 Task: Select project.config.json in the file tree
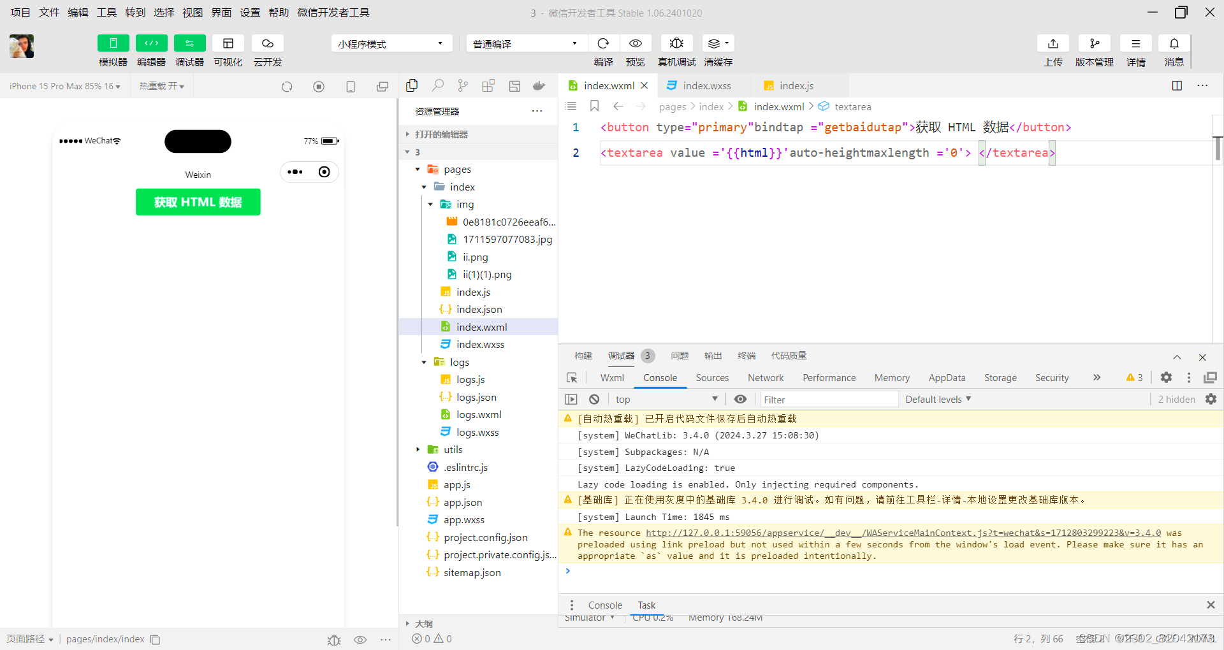[x=486, y=537]
